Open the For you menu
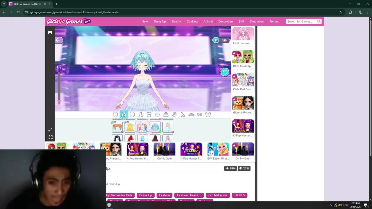This screenshot has width=372, height=209. pyautogui.click(x=274, y=21)
